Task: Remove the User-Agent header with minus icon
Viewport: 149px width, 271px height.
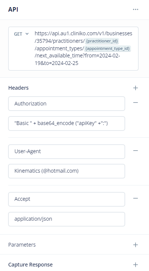Action: click(x=135, y=151)
